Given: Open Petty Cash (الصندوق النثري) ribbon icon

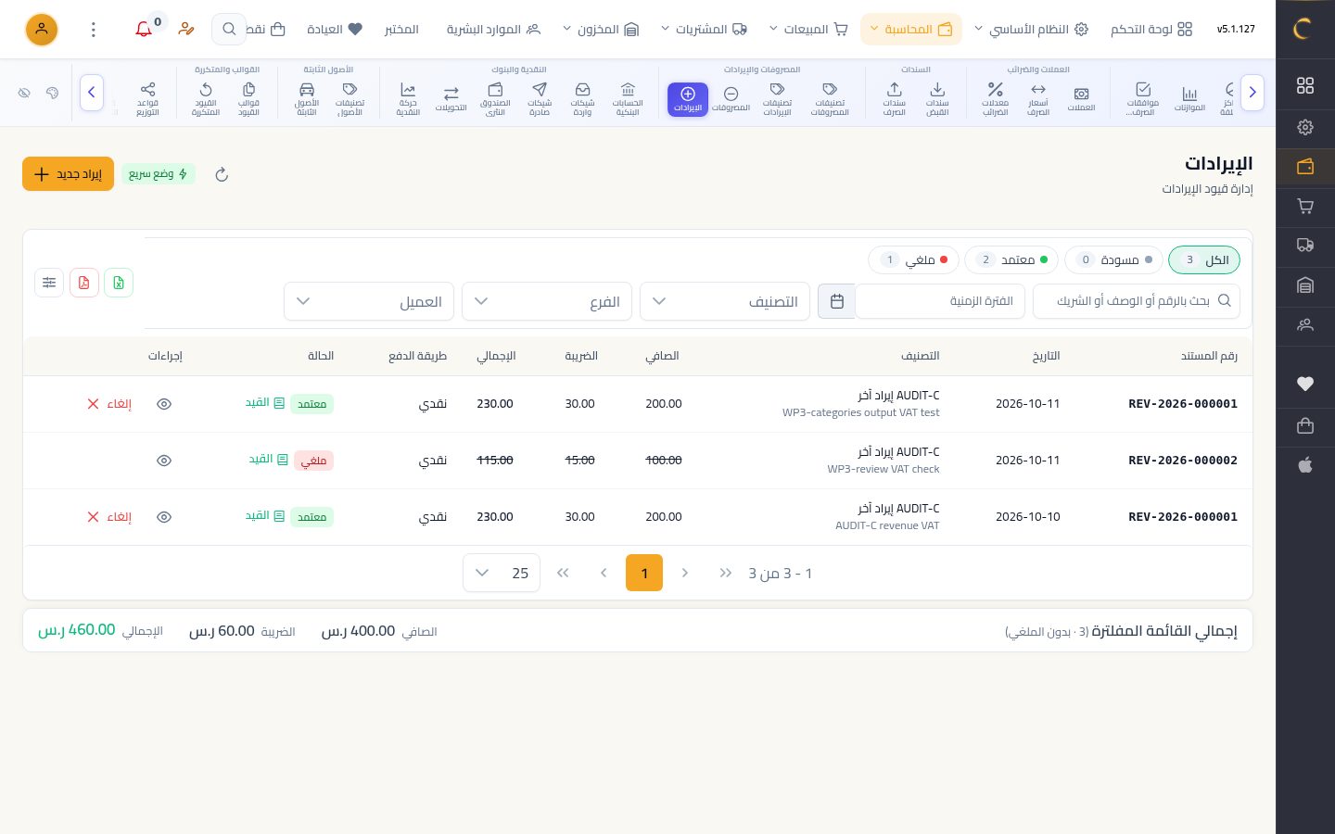Looking at the screenshot, I should (495, 98).
